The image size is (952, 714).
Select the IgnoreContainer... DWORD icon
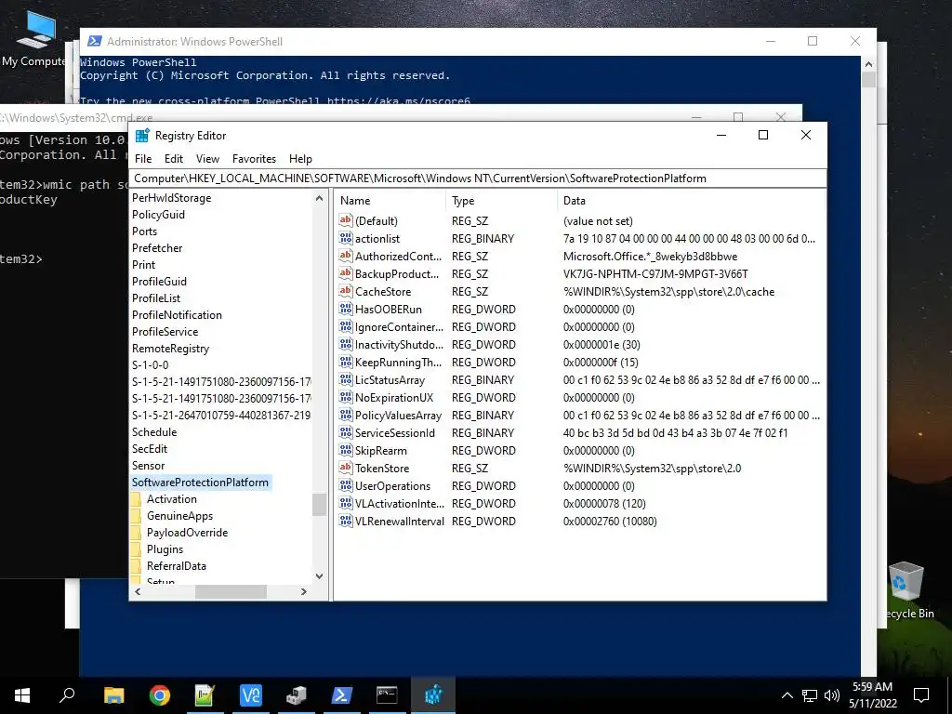[x=346, y=326]
